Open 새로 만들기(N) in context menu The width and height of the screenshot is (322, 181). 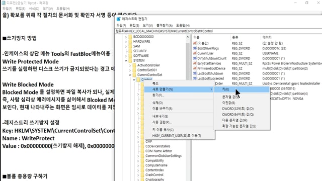pos(179,89)
